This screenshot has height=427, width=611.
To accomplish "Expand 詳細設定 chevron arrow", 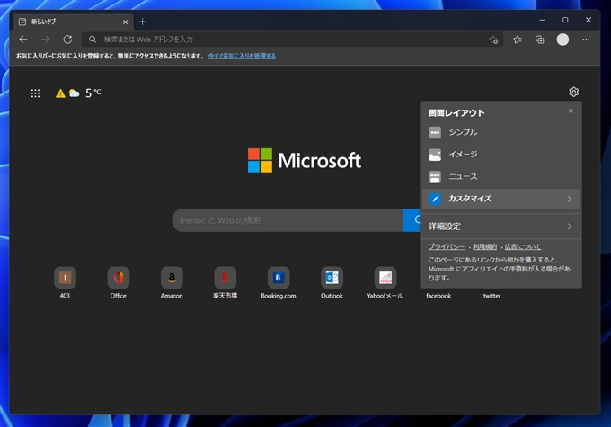I will (570, 227).
